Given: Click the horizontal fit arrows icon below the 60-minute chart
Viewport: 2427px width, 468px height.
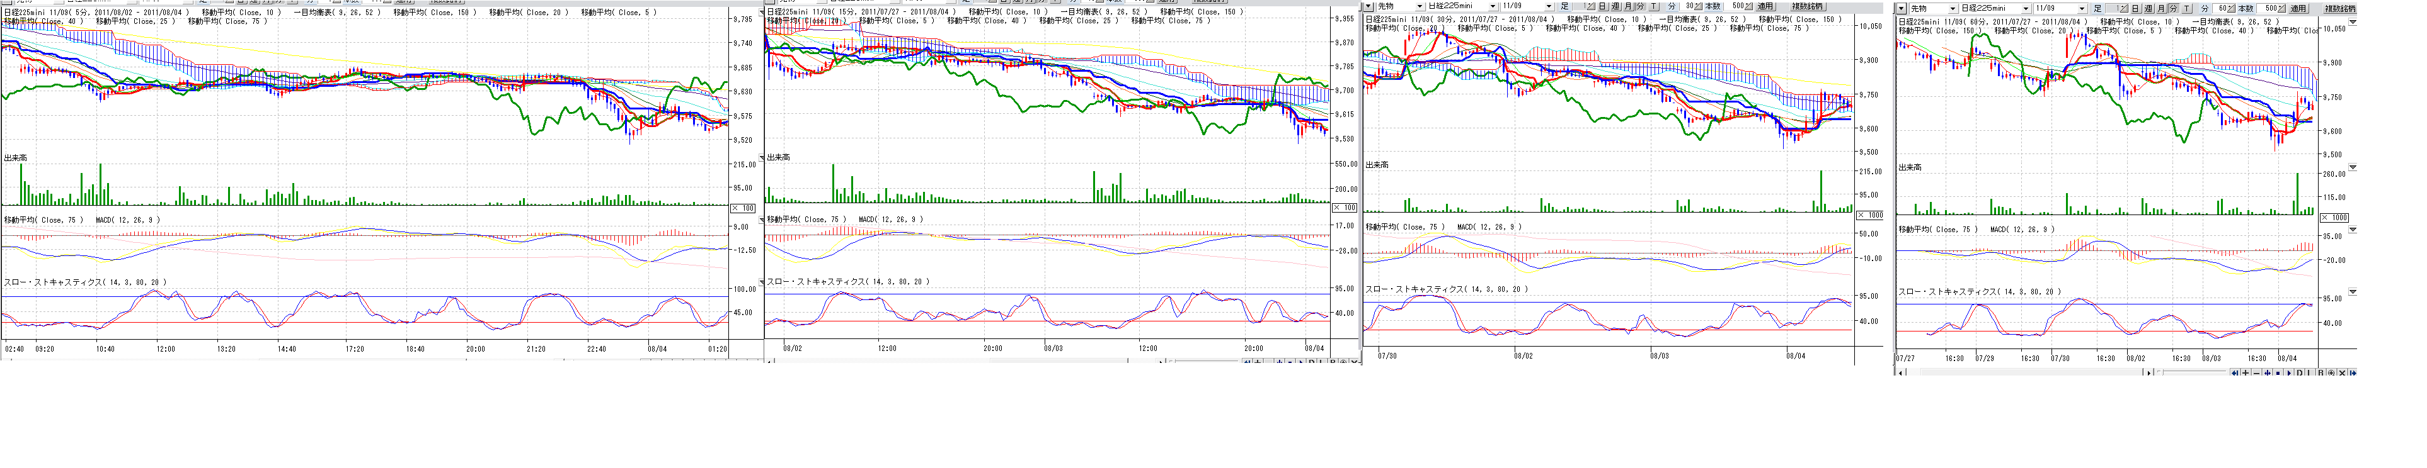Looking at the screenshot, I should (2267, 373).
